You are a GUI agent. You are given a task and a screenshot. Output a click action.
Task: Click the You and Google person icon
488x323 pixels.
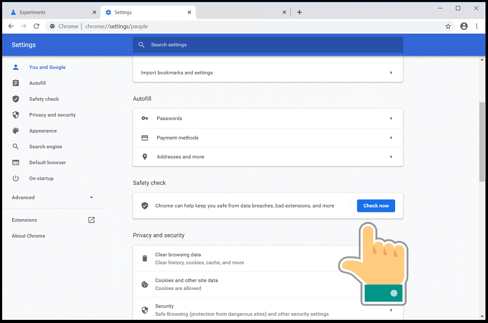point(16,67)
